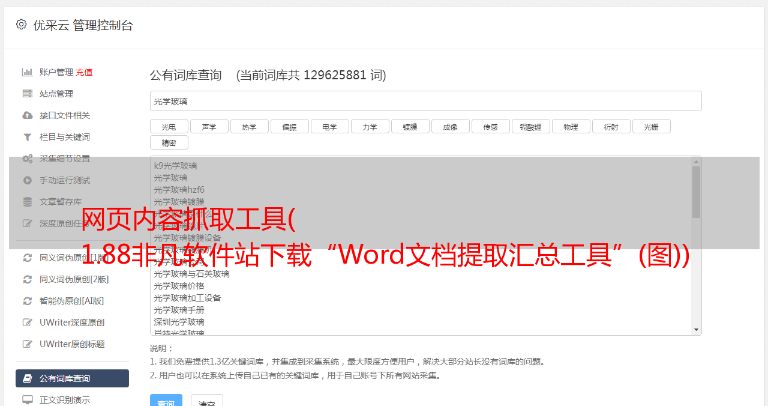Click the cloud upload icon for 接口文件相关
The image size is (768, 406).
pyautogui.click(x=28, y=115)
